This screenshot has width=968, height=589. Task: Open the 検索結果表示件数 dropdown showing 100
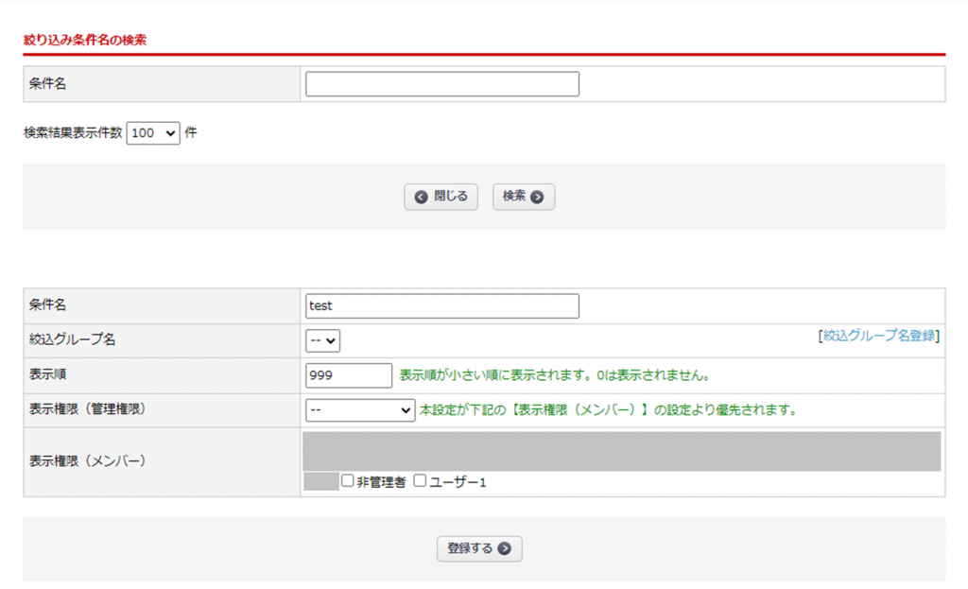tap(153, 132)
